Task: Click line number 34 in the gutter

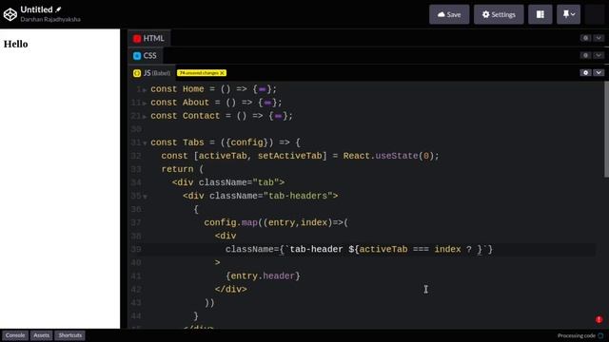Action: [136, 182]
